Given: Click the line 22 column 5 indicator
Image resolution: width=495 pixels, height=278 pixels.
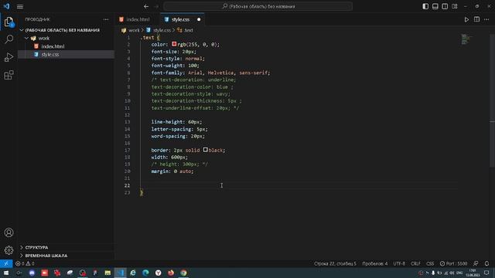Looking at the screenshot, I should coord(335,263).
